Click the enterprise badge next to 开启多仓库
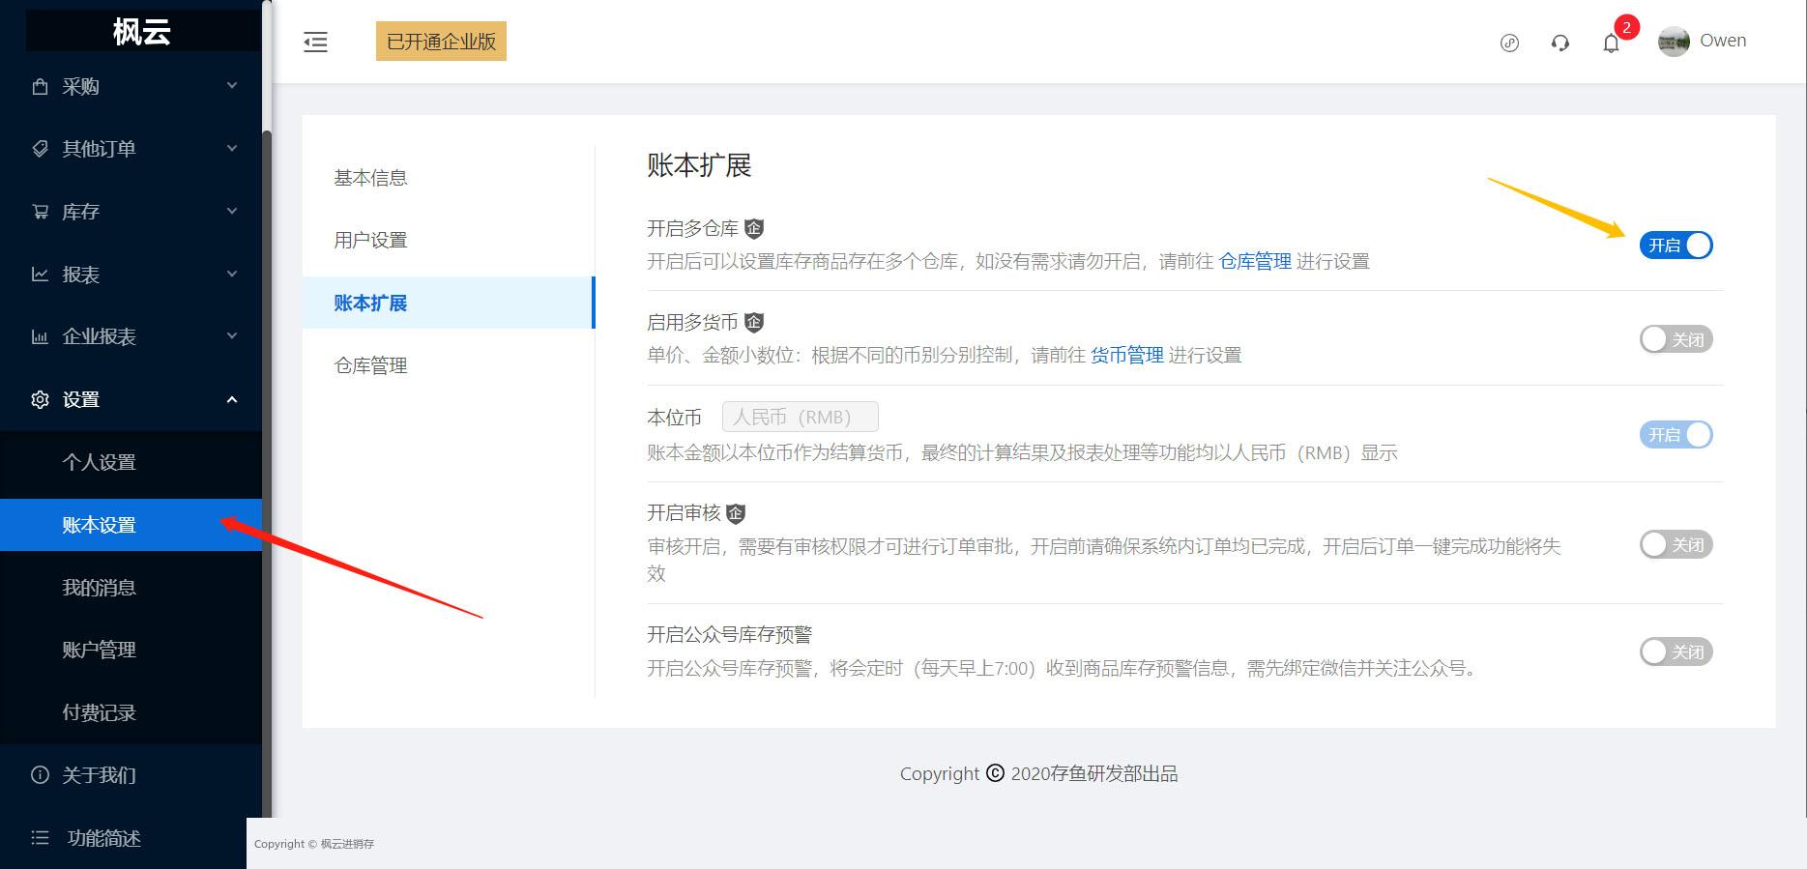Image resolution: width=1807 pixels, height=869 pixels. (x=754, y=228)
